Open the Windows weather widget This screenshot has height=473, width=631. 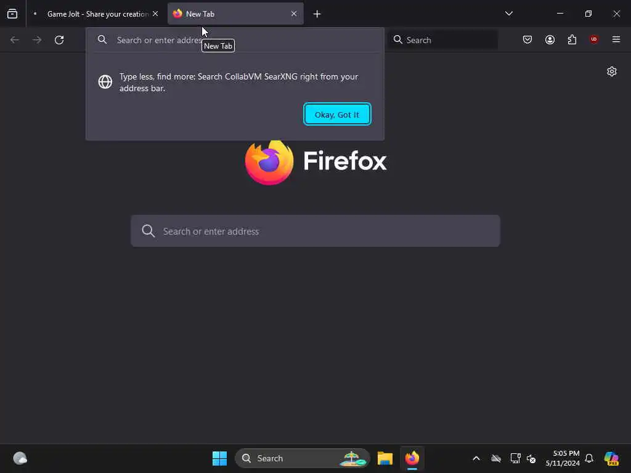[20, 458]
